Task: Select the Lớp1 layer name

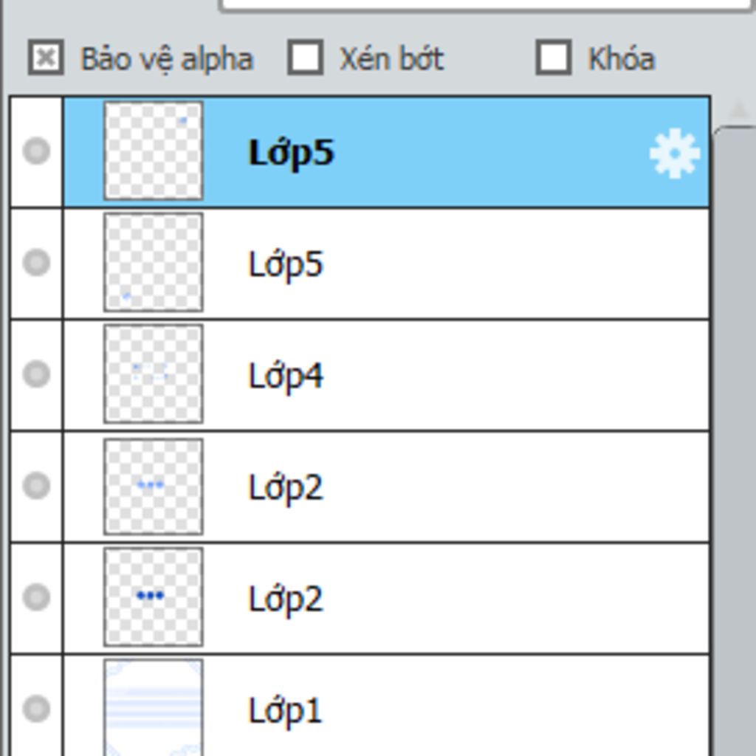Action: 284,711
